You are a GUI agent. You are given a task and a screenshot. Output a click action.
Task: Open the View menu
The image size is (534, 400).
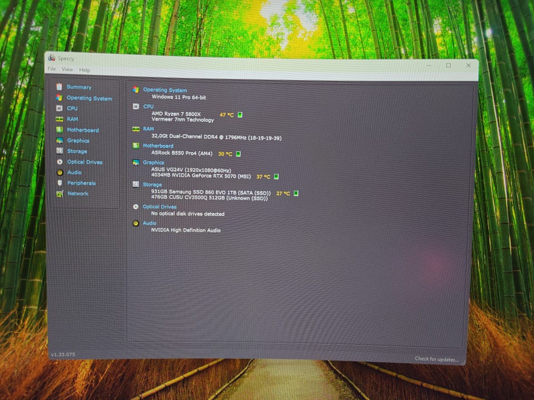[67, 69]
